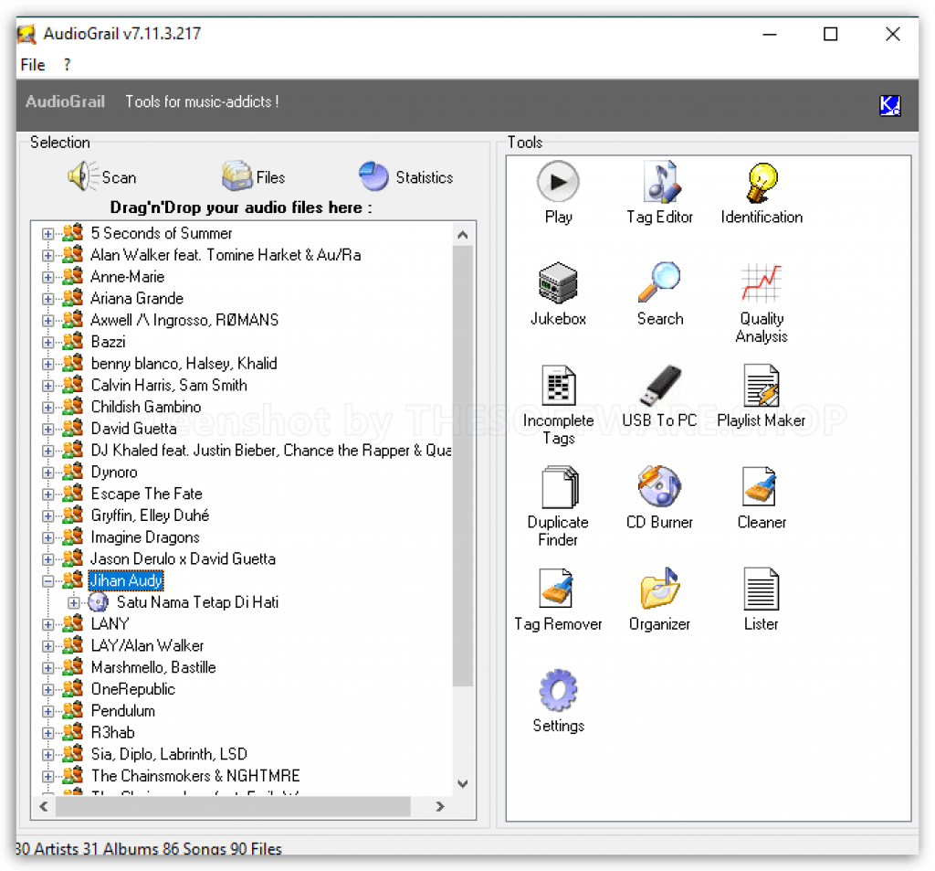Select The Chainsmokers & NGHTMRE row
The image size is (935, 871).
(x=195, y=777)
